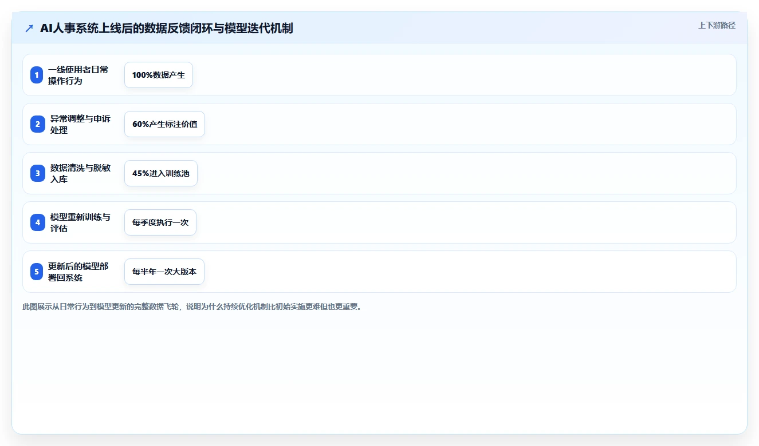This screenshot has height=446, width=759.
Task: Select the 60%产生标注价值 tag
Action: click(x=164, y=124)
